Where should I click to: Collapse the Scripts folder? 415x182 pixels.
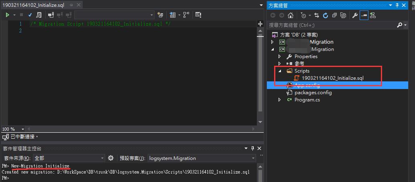click(x=279, y=71)
